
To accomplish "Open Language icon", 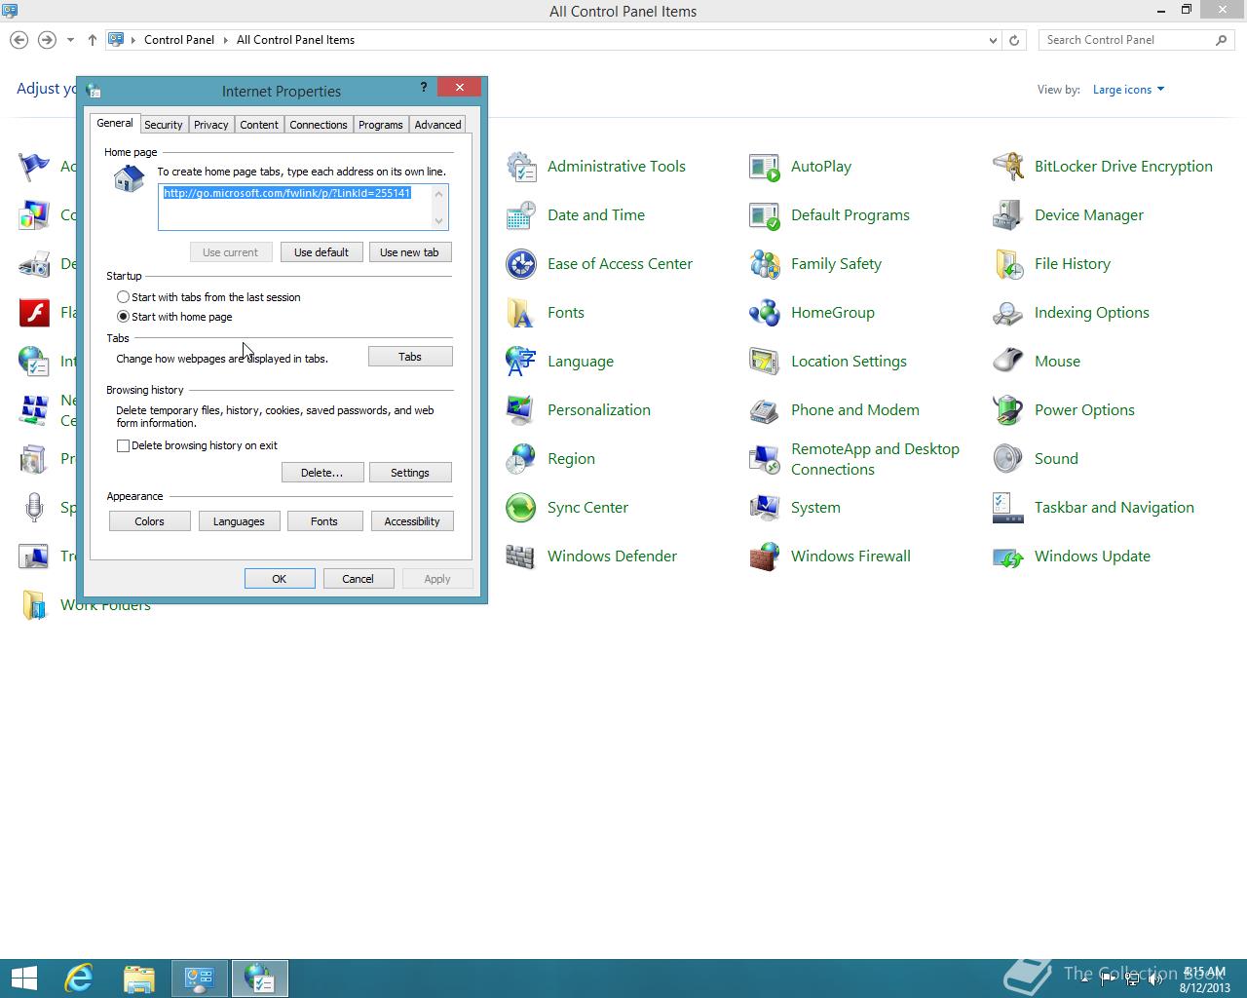I will point(521,362).
